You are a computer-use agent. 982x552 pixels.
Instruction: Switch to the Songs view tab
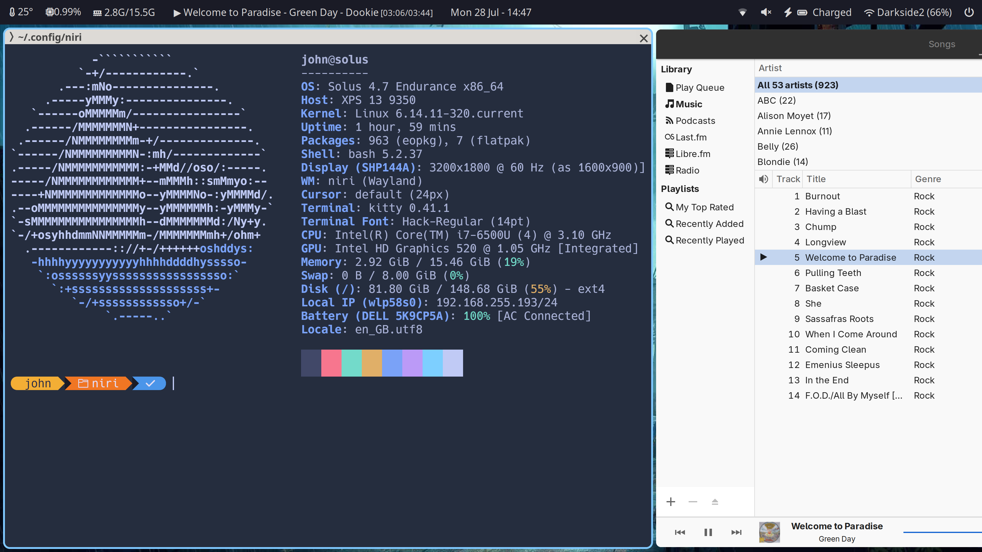click(x=941, y=44)
